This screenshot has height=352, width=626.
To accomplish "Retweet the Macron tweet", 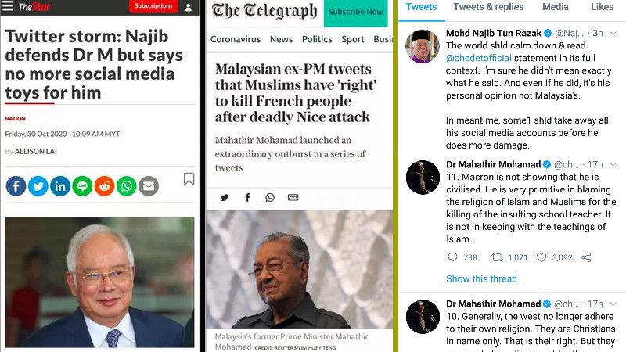I will point(497,258).
